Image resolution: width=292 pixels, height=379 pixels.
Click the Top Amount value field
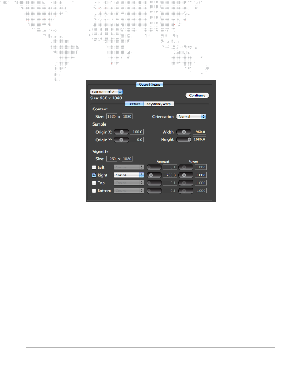pos(170,183)
